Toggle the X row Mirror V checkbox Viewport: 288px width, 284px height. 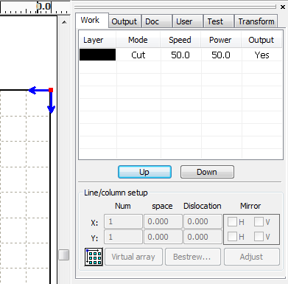(x=259, y=222)
